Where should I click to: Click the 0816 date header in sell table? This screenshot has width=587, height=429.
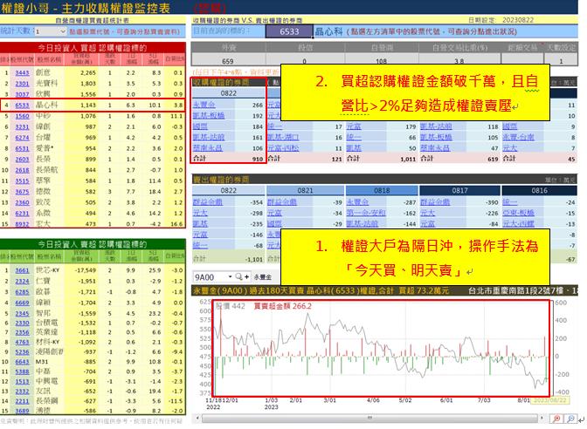539,191
